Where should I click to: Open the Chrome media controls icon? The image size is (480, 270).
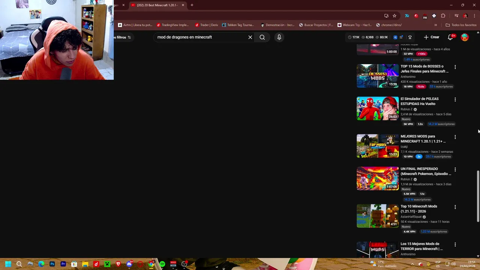pos(456,16)
